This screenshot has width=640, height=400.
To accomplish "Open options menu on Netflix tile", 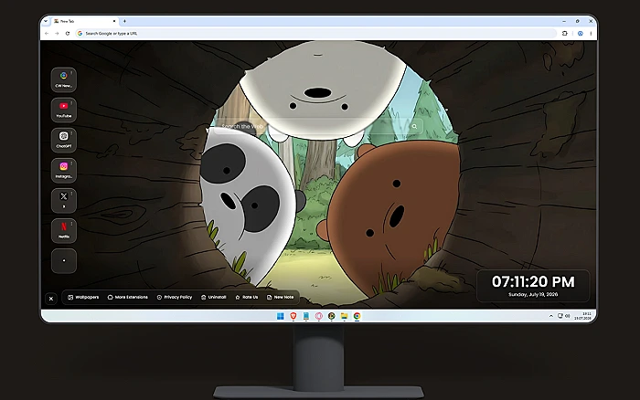I will [x=72, y=224].
